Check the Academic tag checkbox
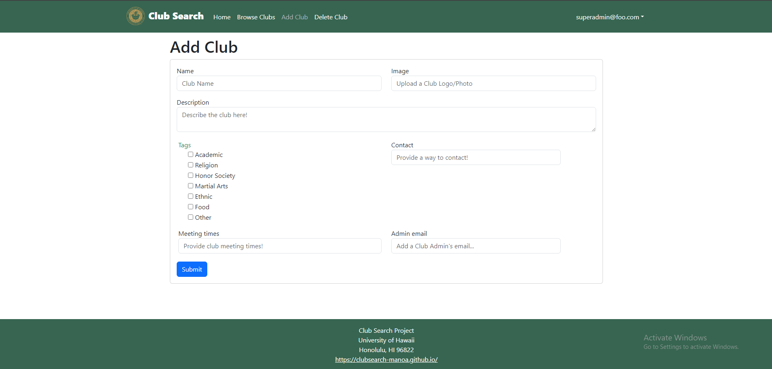The width and height of the screenshot is (772, 369). pyautogui.click(x=190, y=155)
